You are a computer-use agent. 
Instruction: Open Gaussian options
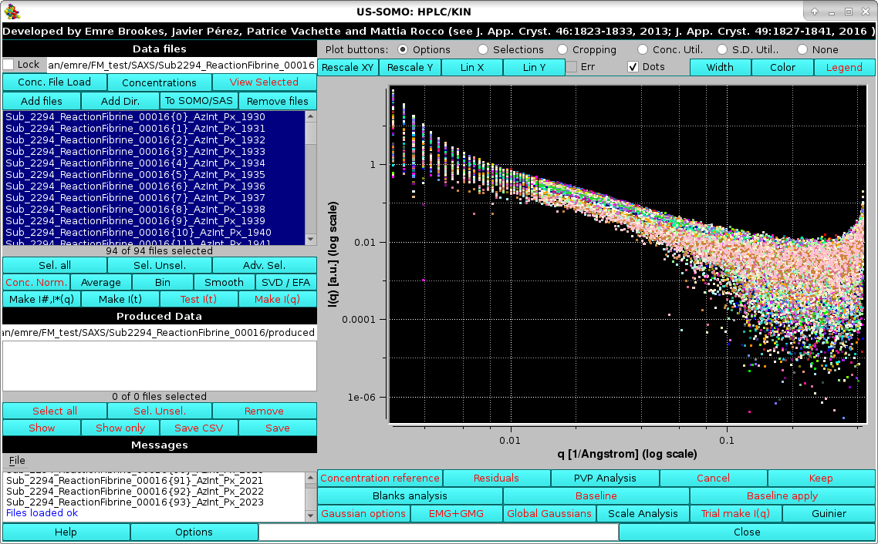[363, 513]
